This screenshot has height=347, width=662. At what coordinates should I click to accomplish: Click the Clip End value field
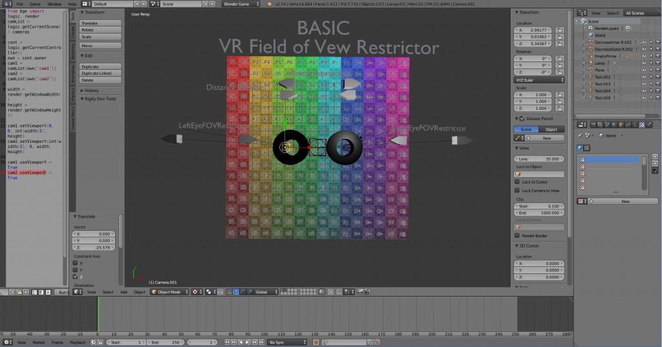tap(539, 213)
